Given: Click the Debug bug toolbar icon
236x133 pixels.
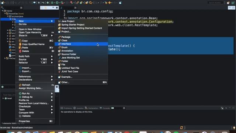Looking at the screenshot, I should 52,3.
